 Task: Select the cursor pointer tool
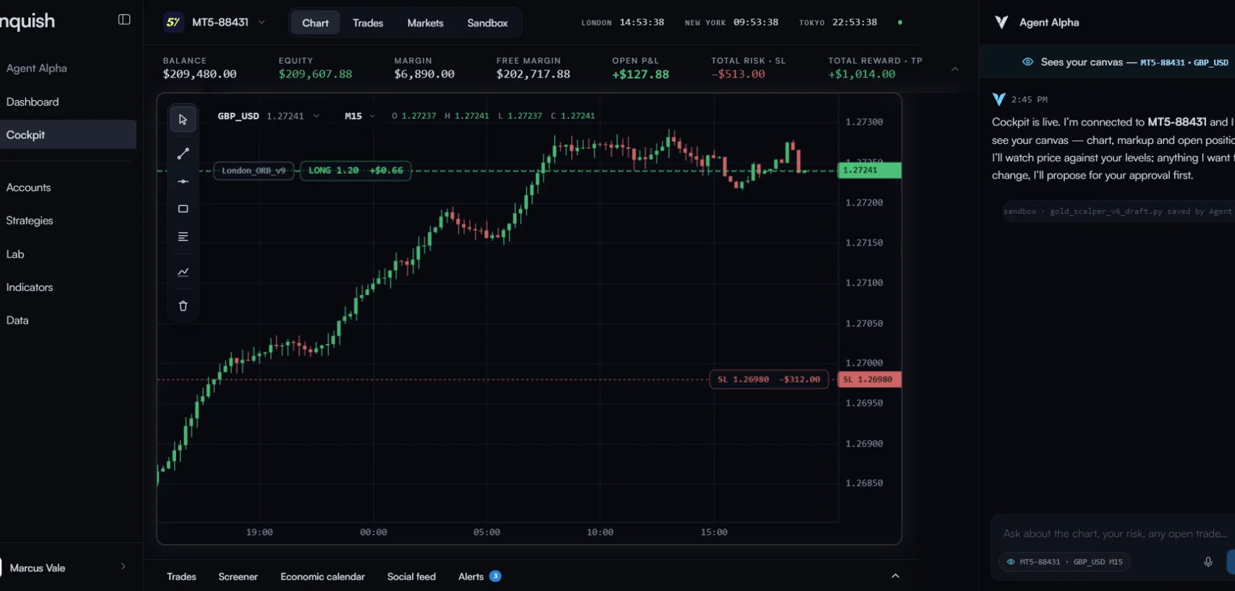coord(183,120)
